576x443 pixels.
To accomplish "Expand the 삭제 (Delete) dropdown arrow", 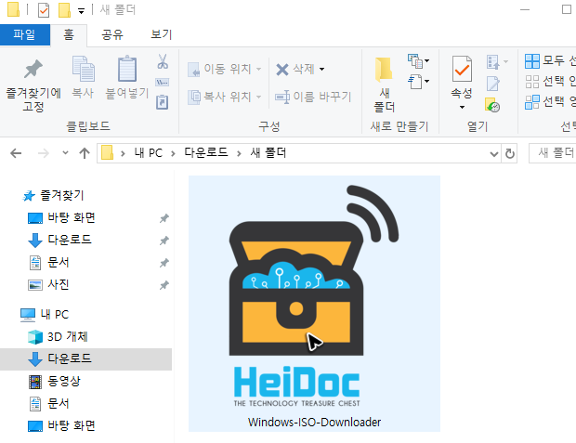I will (x=321, y=69).
